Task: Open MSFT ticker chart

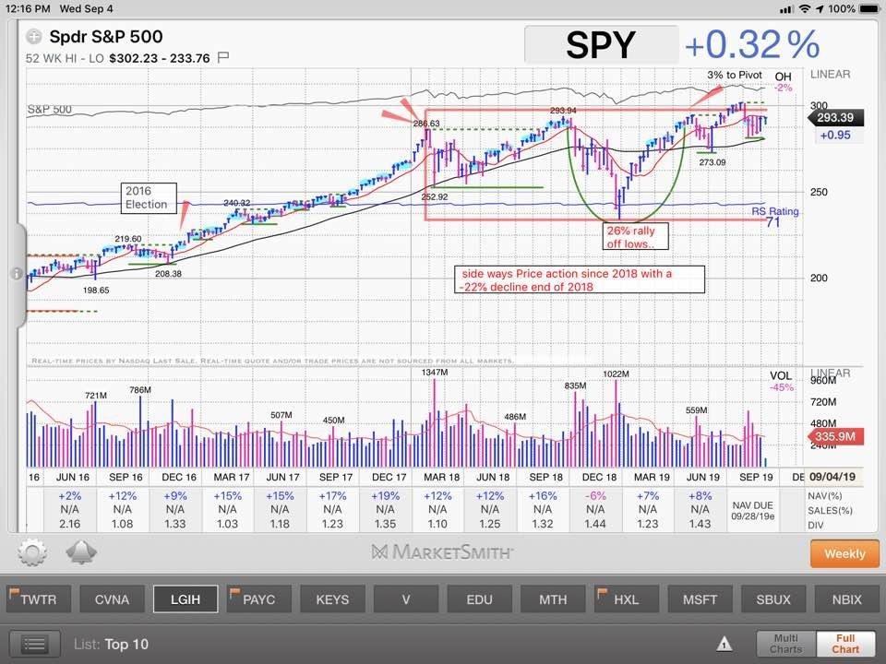Action: click(x=700, y=599)
